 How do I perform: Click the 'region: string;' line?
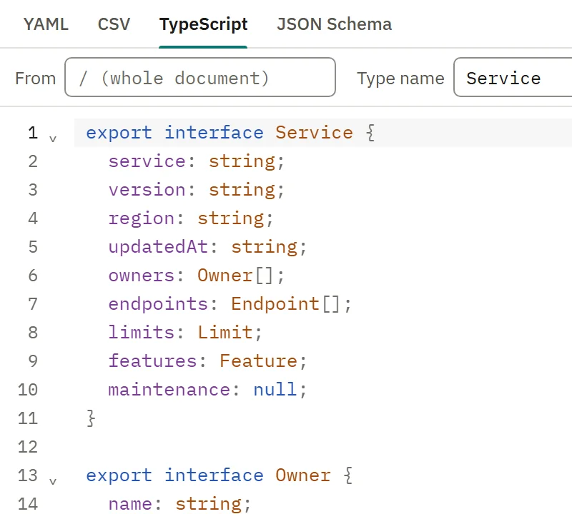(x=190, y=218)
